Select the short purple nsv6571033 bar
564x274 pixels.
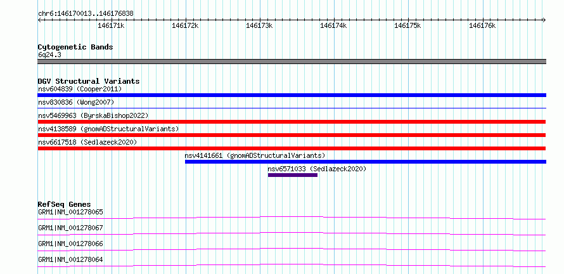[292, 175]
